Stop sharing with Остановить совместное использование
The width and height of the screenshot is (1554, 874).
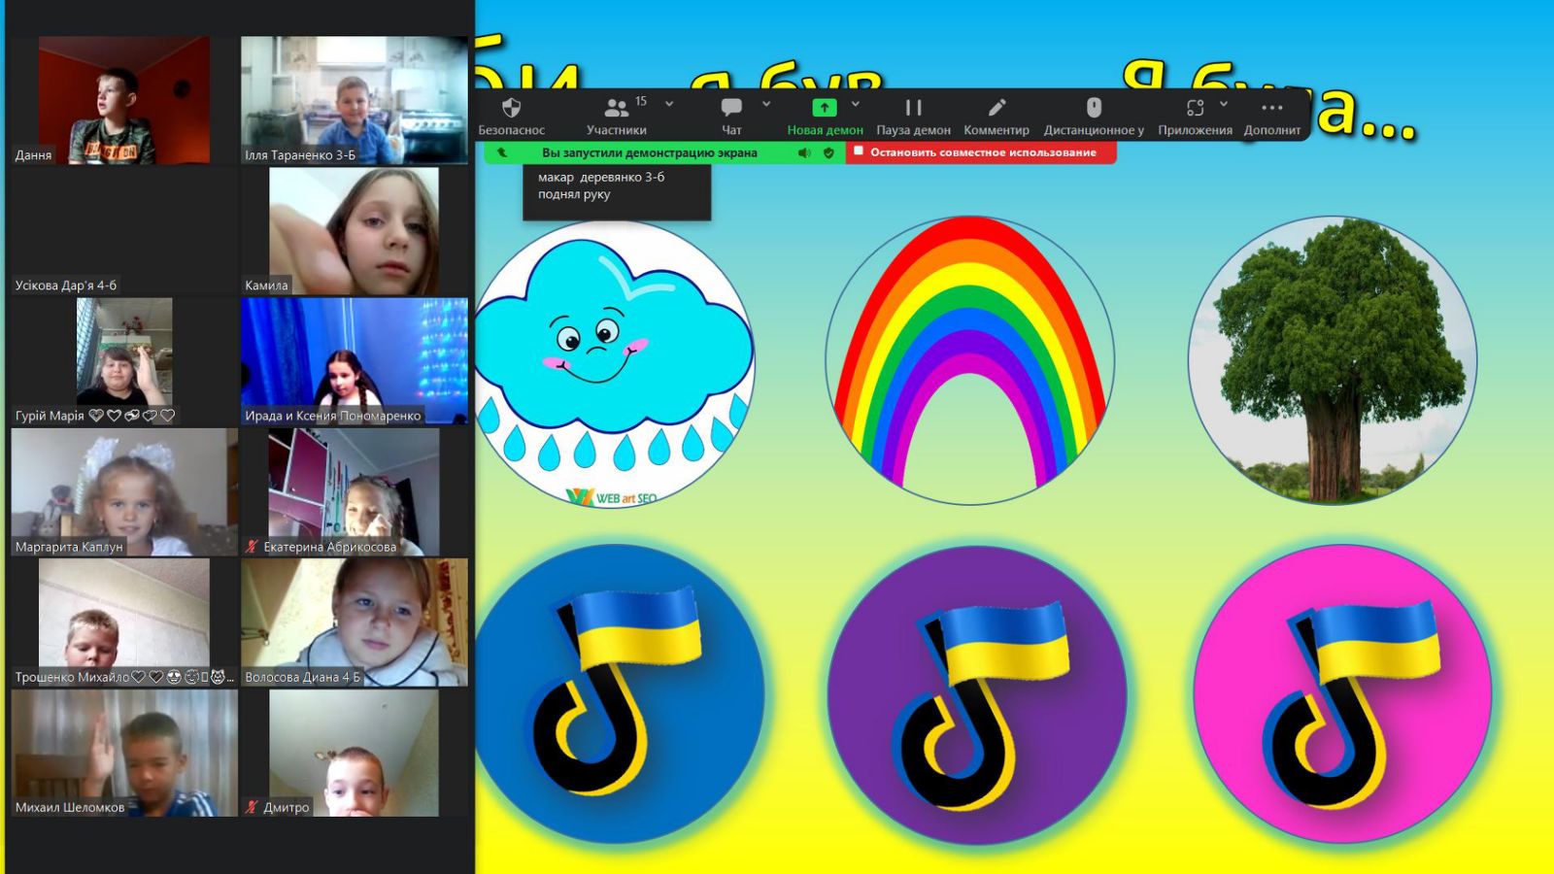981,152
